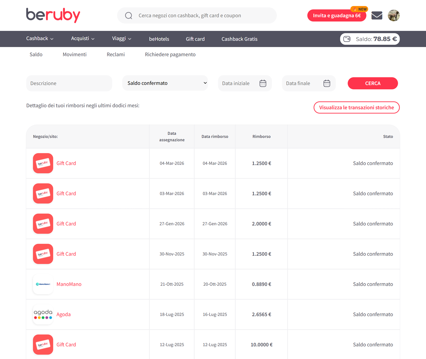
Task: Expand the Acquisti menu
Action: [x=83, y=39]
